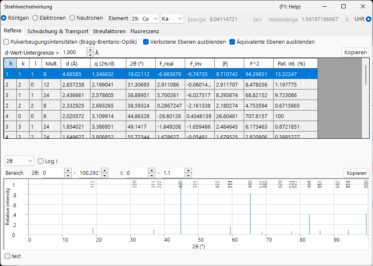Decrease the intensity minimum value

coord(152,176)
